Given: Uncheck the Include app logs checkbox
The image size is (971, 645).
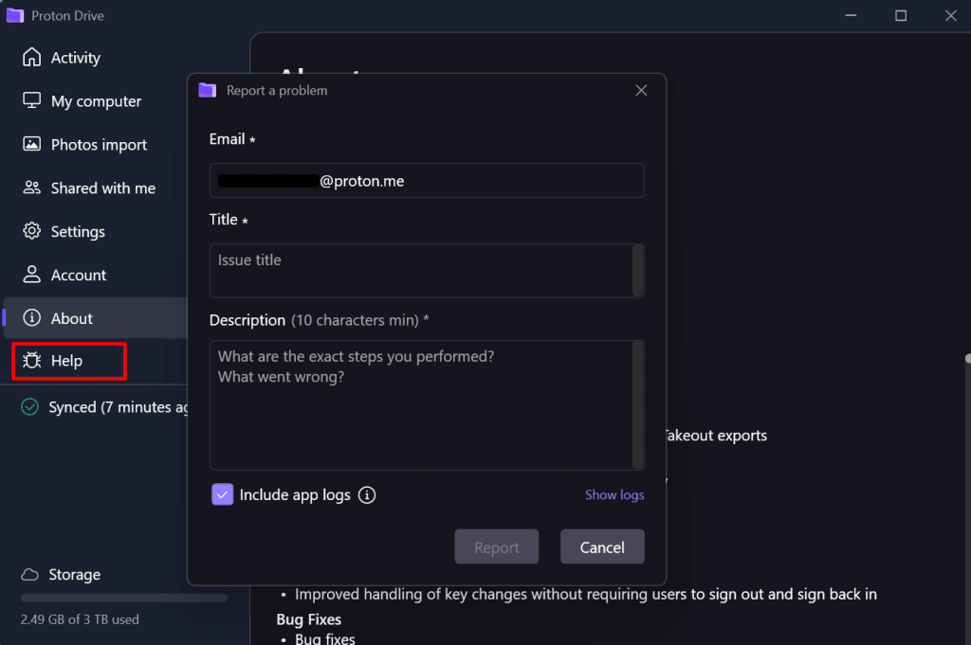Looking at the screenshot, I should [x=222, y=494].
